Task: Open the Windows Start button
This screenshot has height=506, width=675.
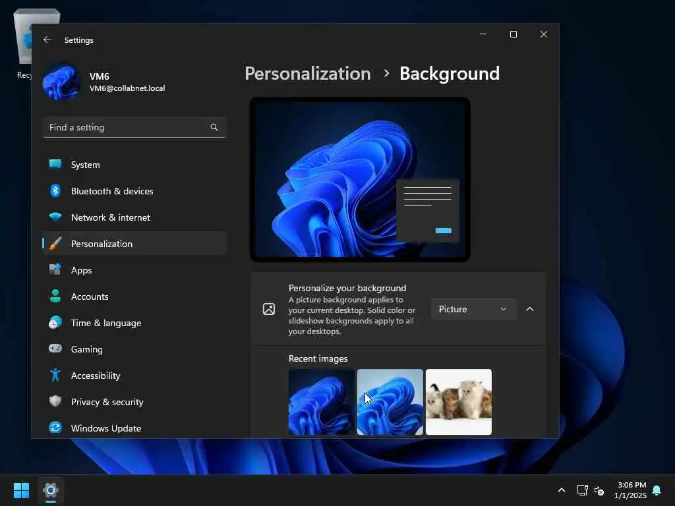Action: 22,490
